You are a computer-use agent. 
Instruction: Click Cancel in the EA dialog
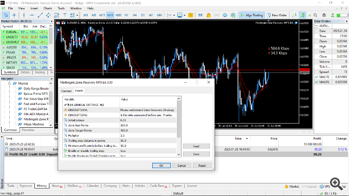181,165
